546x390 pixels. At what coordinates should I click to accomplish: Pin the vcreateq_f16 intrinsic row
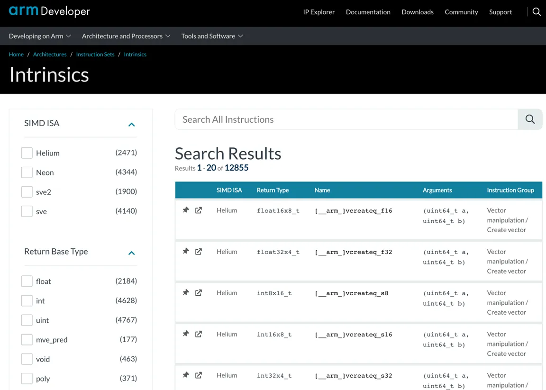coord(186,210)
